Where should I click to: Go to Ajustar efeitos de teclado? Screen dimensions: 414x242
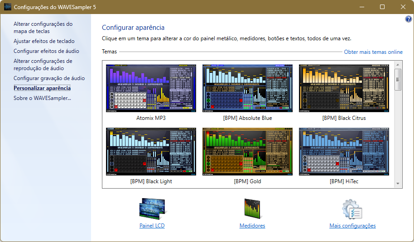coord(44,41)
